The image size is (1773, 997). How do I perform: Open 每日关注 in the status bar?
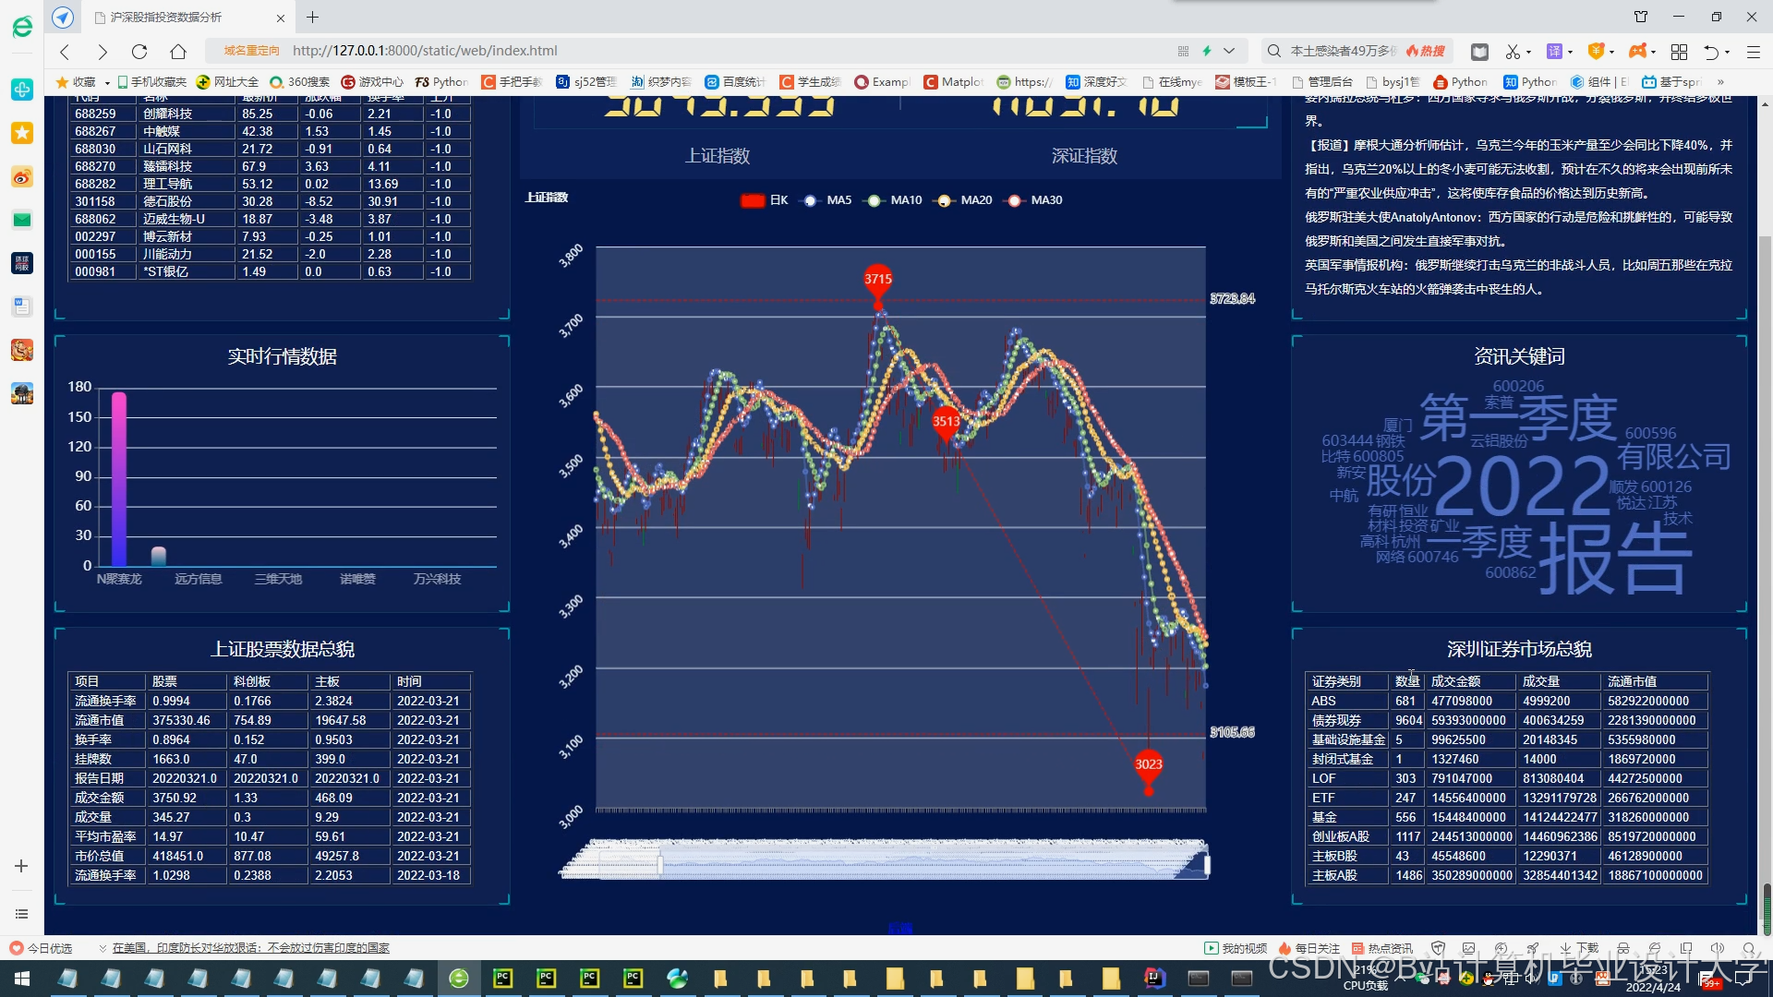point(1309,948)
